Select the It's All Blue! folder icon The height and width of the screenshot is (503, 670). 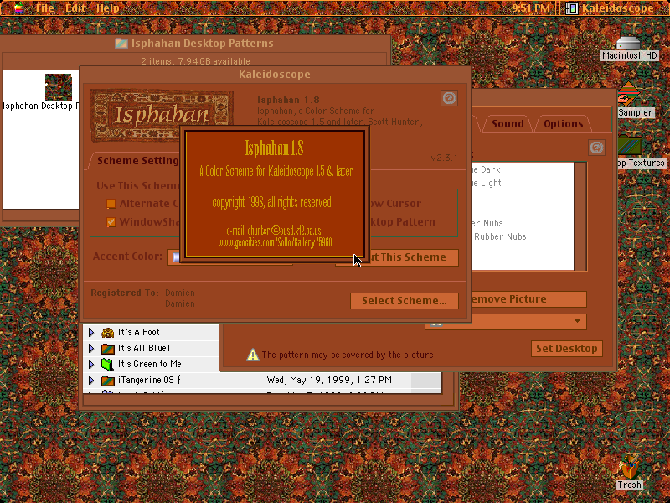pyautogui.click(x=108, y=348)
